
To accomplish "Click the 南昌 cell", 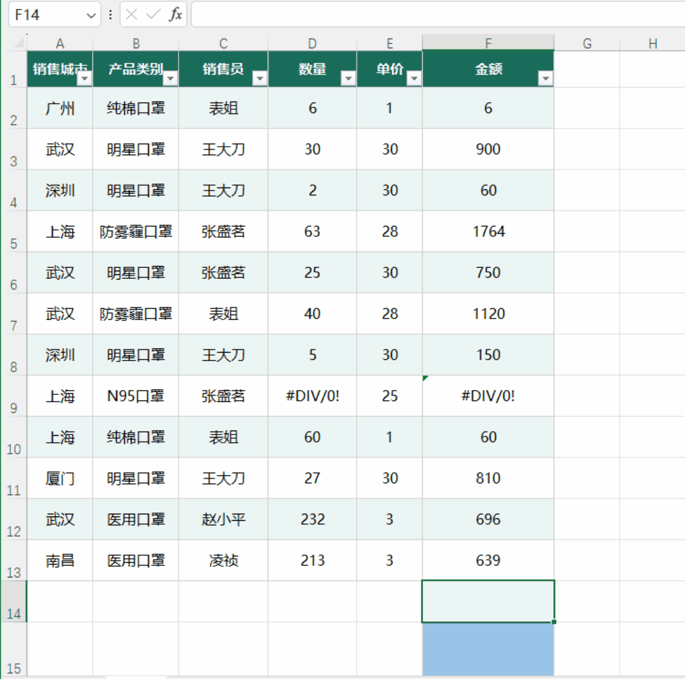I will pos(60,560).
